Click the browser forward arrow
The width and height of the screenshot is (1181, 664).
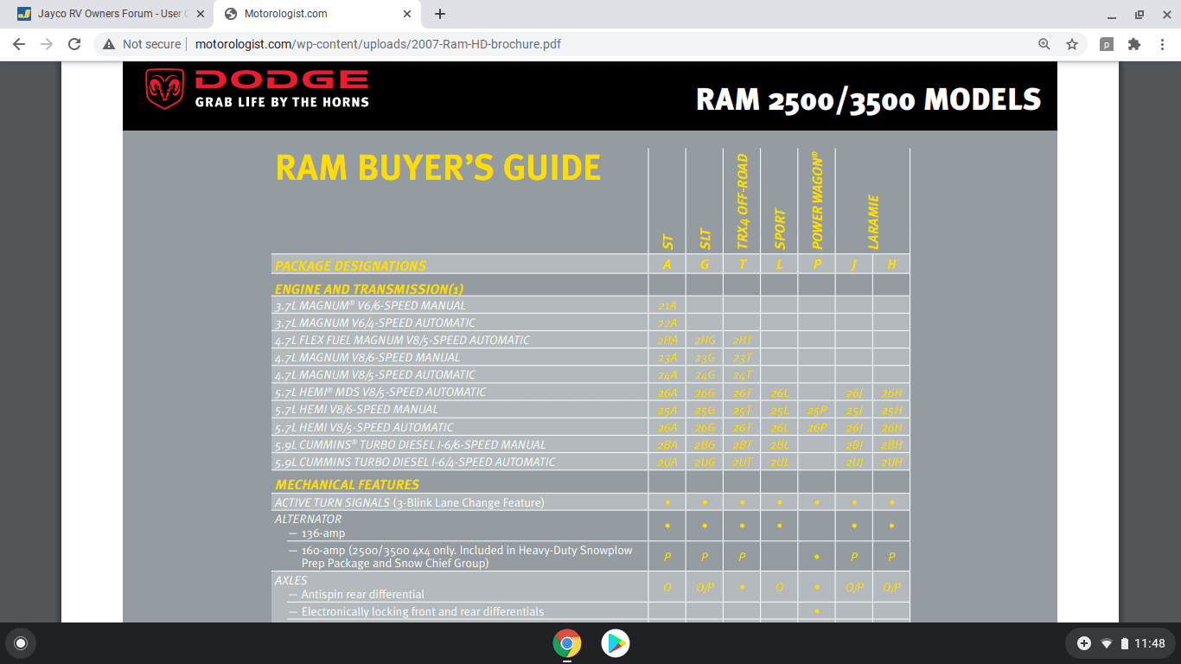click(x=47, y=44)
